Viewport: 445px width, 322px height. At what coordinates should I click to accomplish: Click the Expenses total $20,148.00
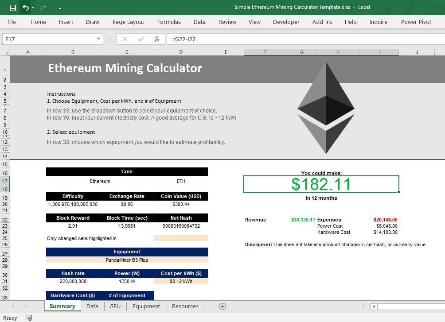(x=386, y=220)
